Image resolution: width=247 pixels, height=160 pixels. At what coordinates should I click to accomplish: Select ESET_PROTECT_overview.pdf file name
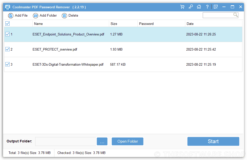tap(55, 50)
